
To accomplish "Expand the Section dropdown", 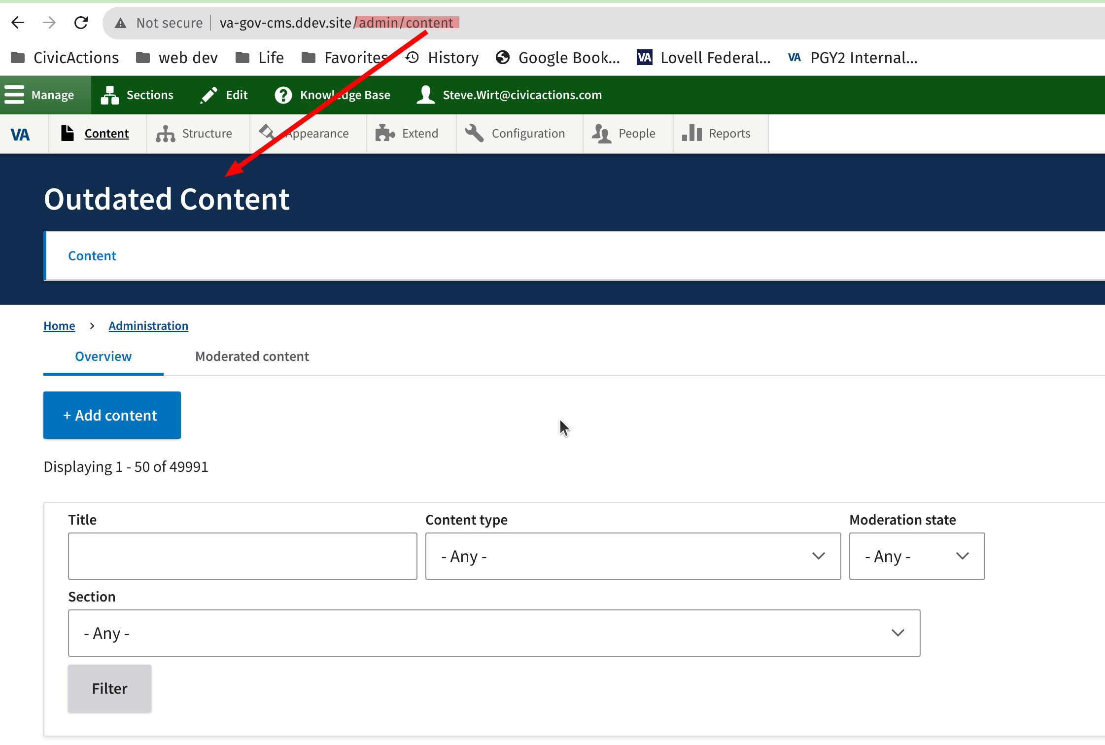I will click(494, 633).
